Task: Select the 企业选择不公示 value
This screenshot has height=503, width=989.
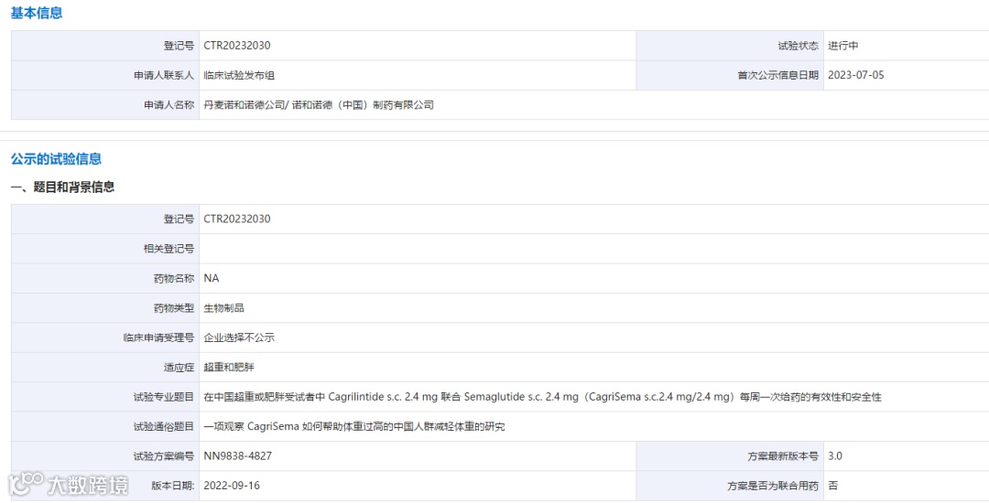Action: [239, 337]
